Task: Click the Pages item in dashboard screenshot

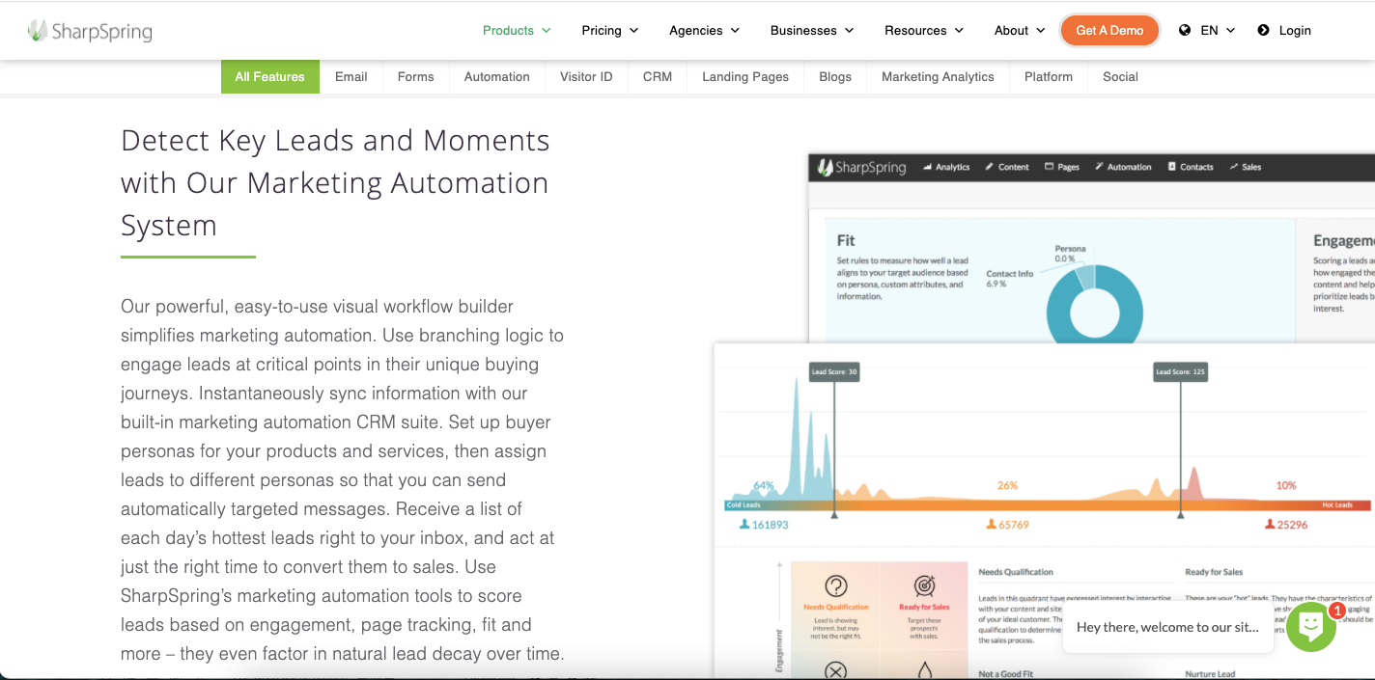Action: tap(1062, 167)
